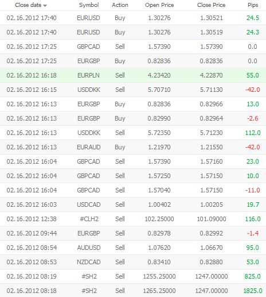Select the 24.3 pips value

click(253, 32)
